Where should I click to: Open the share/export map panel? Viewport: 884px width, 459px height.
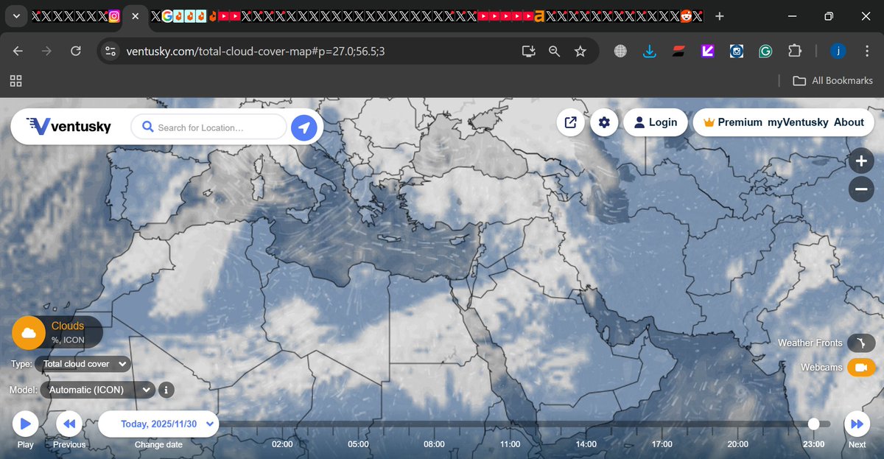click(x=571, y=122)
